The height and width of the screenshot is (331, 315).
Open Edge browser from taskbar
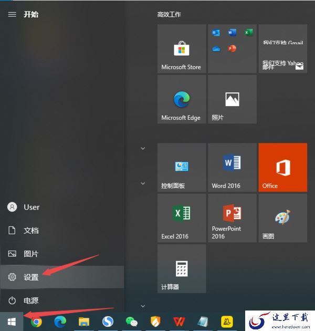pos(60,322)
